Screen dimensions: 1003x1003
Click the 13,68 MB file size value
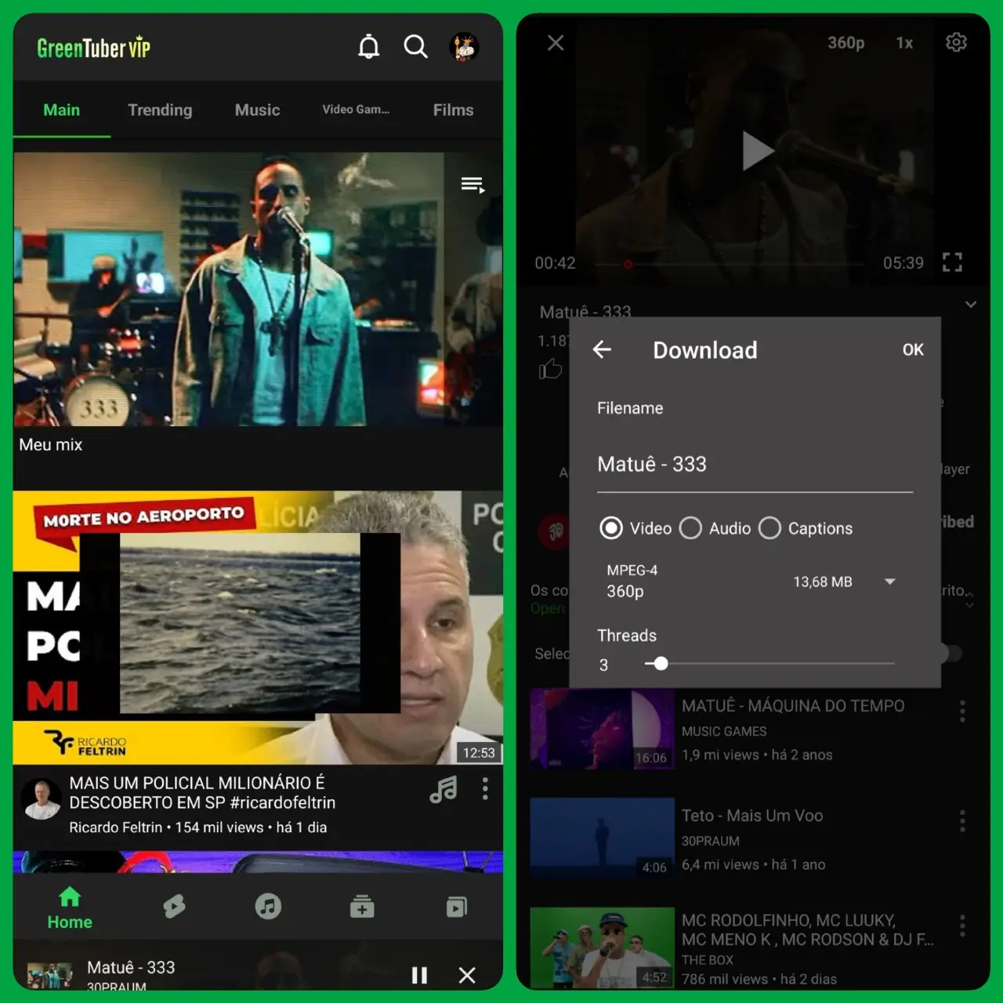click(x=823, y=581)
